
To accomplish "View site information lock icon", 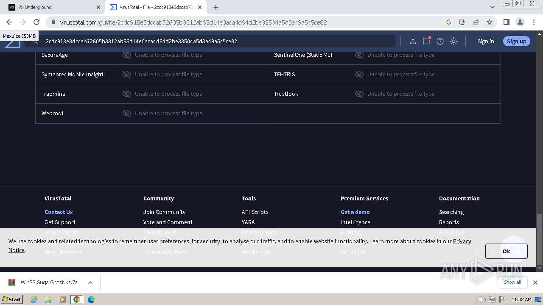I will pos(53,22).
